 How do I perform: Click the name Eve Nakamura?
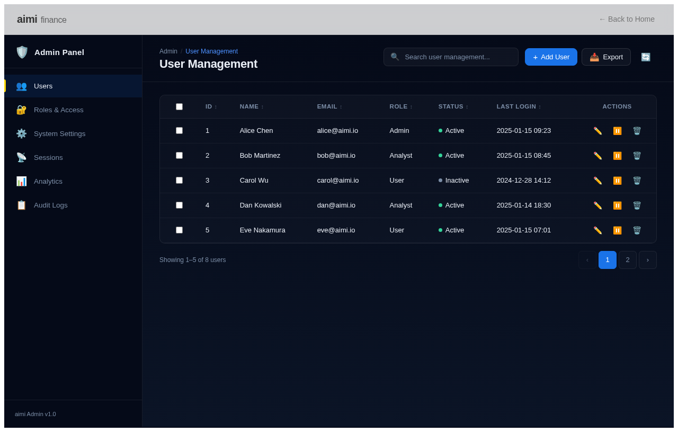pos(262,230)
